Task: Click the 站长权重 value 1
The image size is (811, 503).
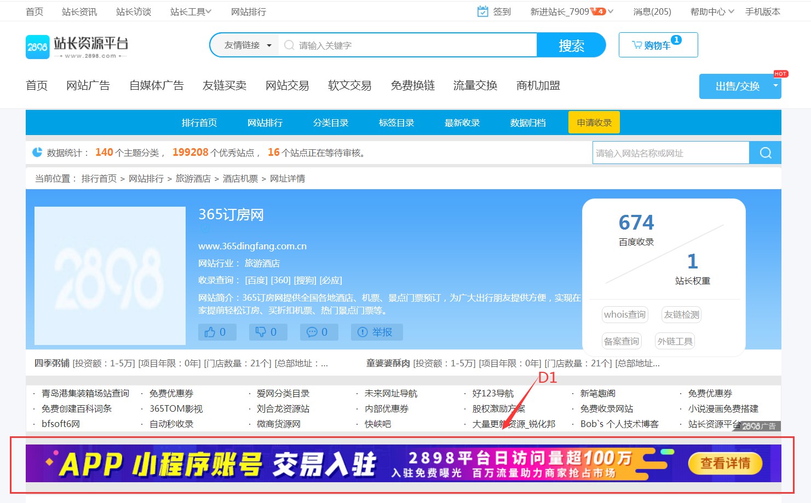Action: click(693, 261)
